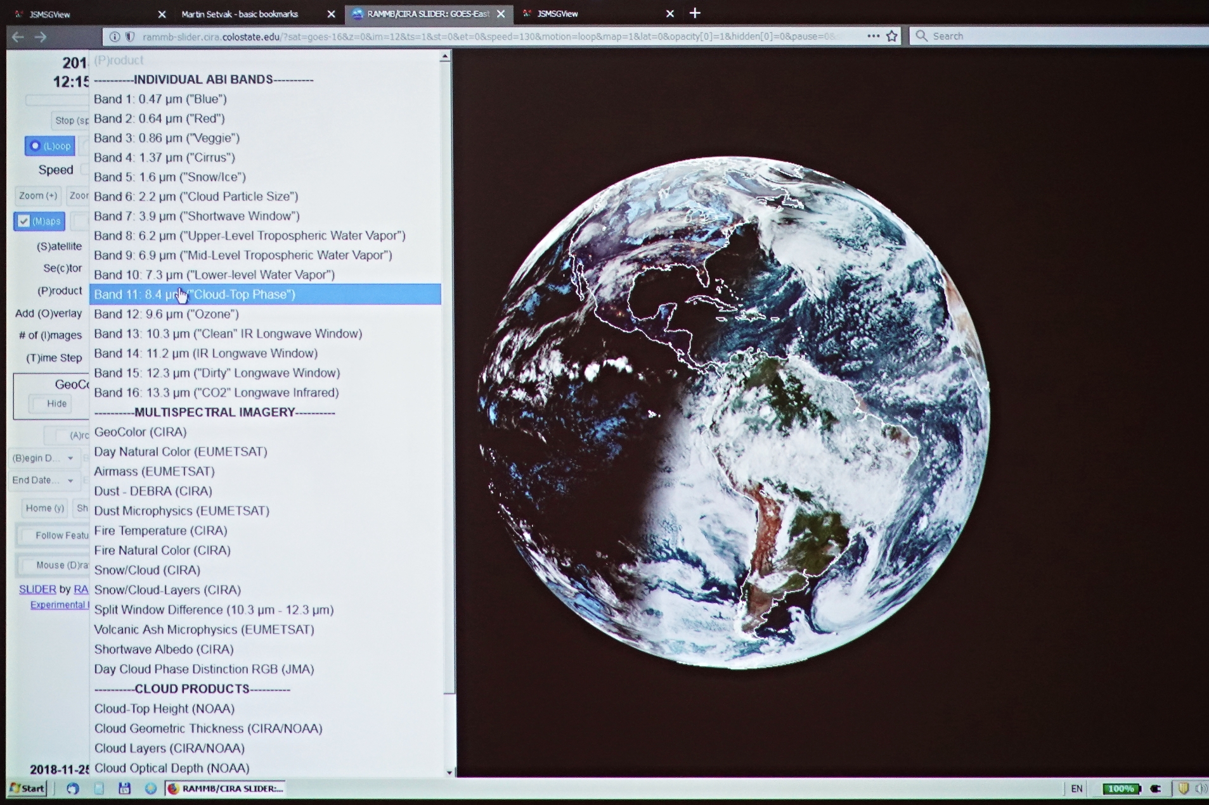Click the Stop animation button
Viewport: 1209px width, 805px height.
(70, 120)
